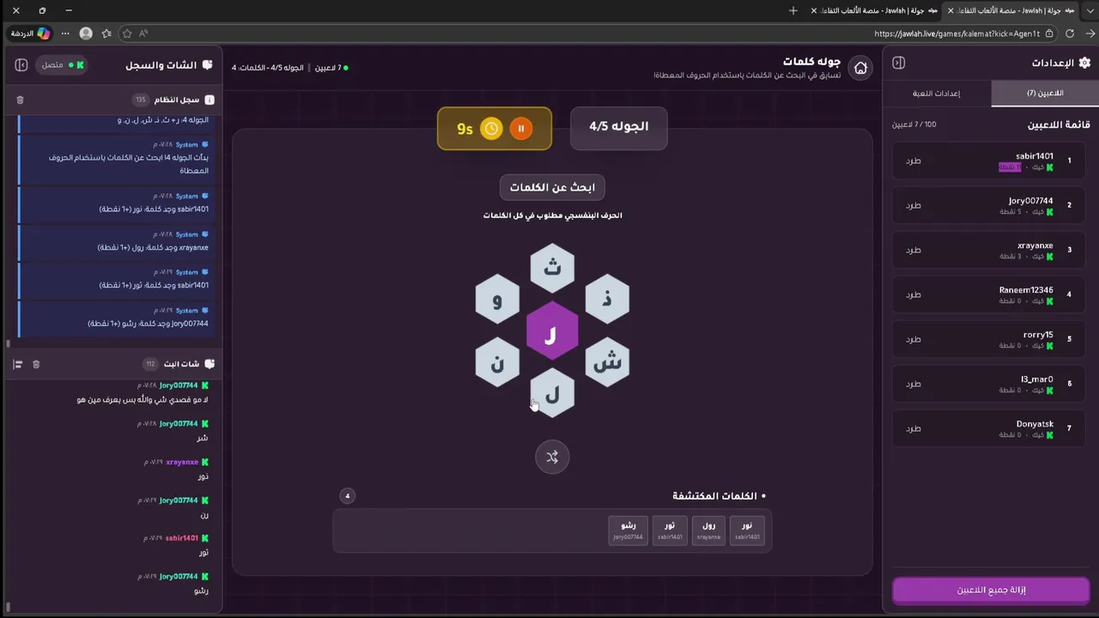Kick player Donyatsk
This screenshot has width=1099, height=618.
tap(913, 428)
